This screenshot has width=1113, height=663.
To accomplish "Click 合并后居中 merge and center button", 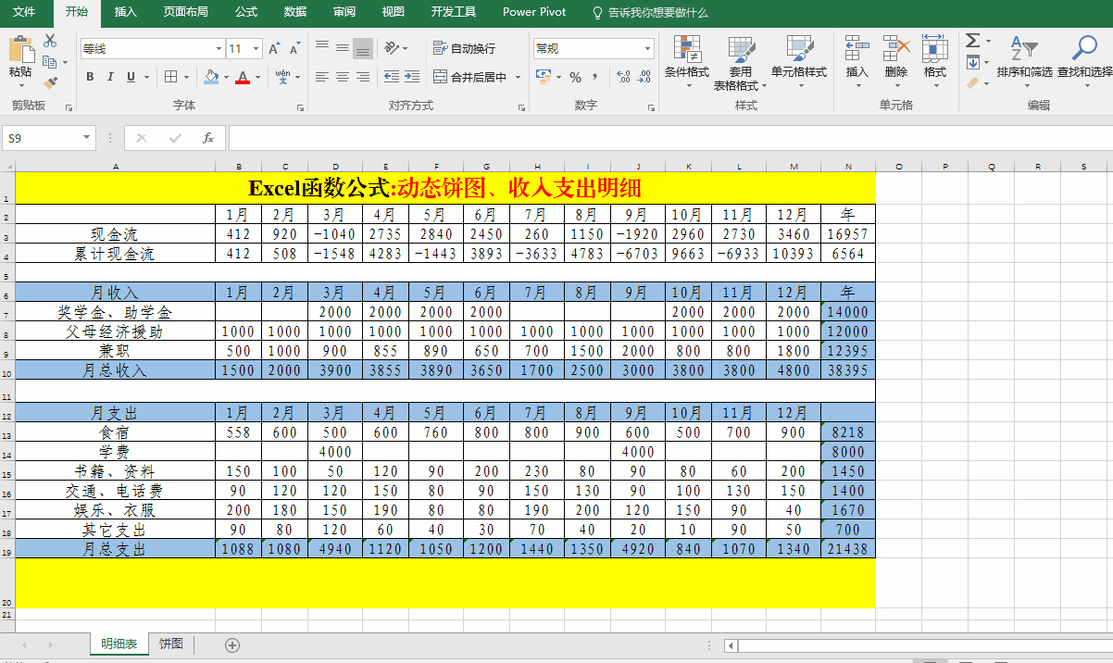I will click(470, 77).
